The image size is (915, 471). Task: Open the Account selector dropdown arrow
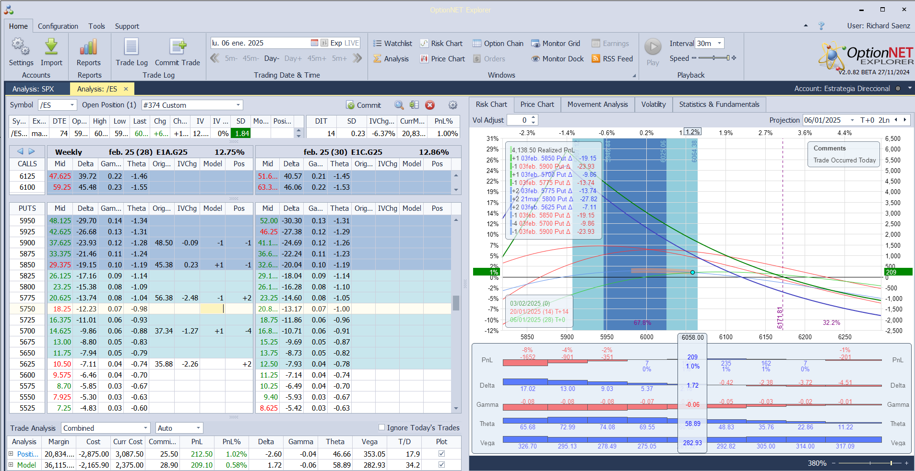click(909, 89)
